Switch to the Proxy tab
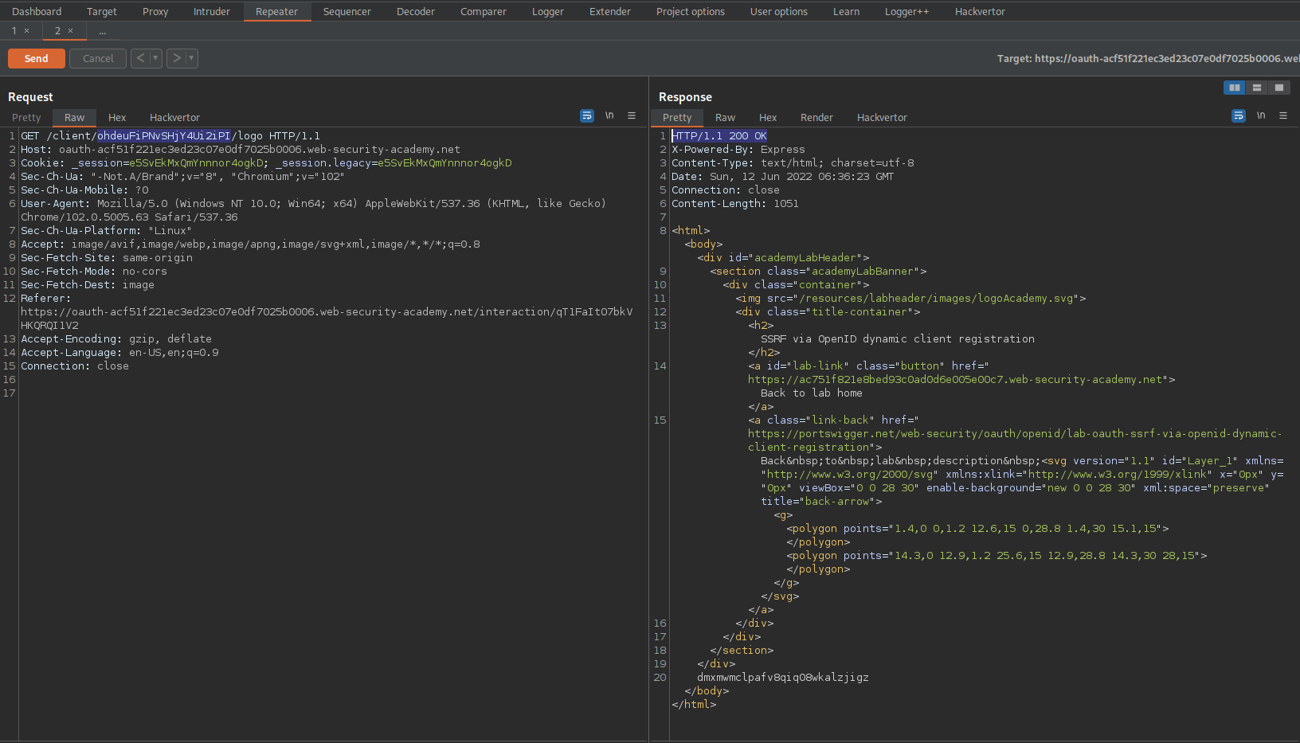The height and width of the screenshot is (743, 1300). click(x=155, y=11)
